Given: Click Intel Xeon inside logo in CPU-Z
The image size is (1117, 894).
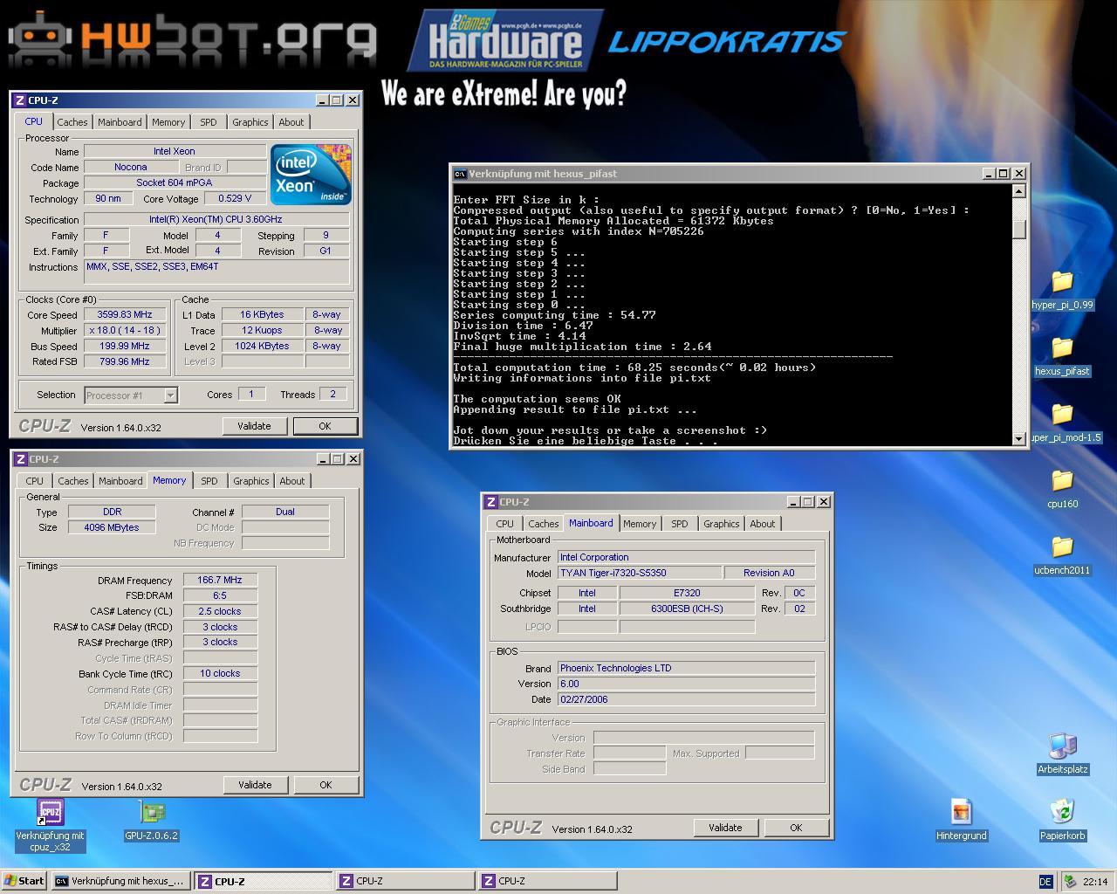Looking at the screenshot, I should 311,174.
